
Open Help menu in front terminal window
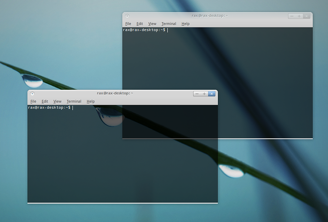coord(91,101)
